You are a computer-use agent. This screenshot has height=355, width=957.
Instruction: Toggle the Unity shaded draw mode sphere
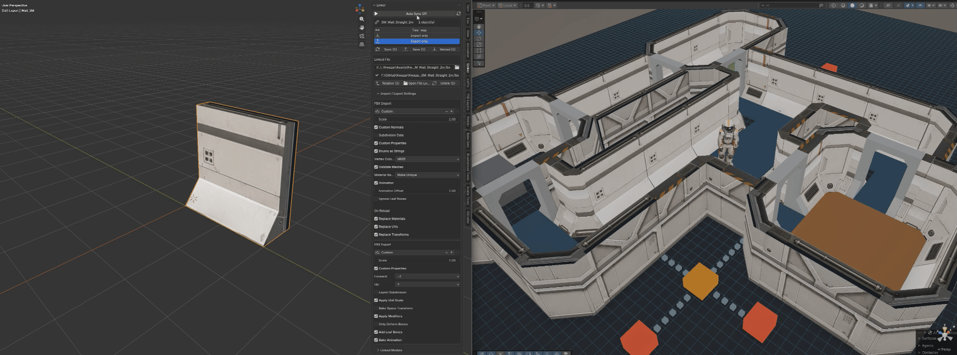point(852,5)
